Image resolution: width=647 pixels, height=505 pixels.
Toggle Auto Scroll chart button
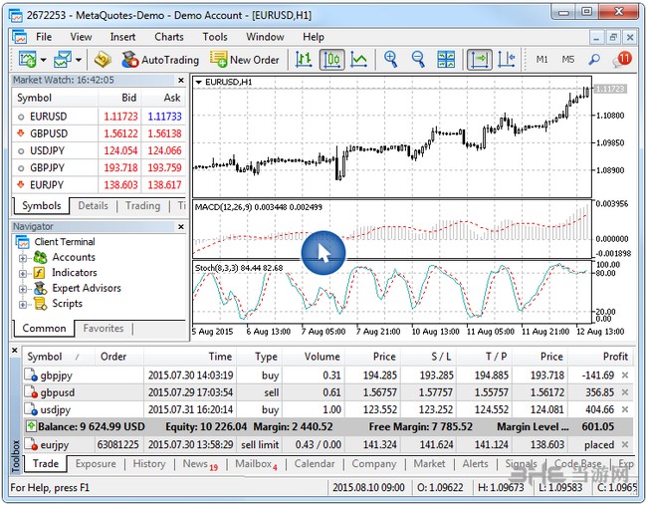pos(480,60)
